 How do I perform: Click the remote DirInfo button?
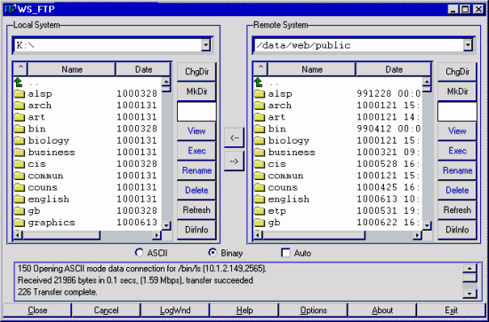point(457,230)
